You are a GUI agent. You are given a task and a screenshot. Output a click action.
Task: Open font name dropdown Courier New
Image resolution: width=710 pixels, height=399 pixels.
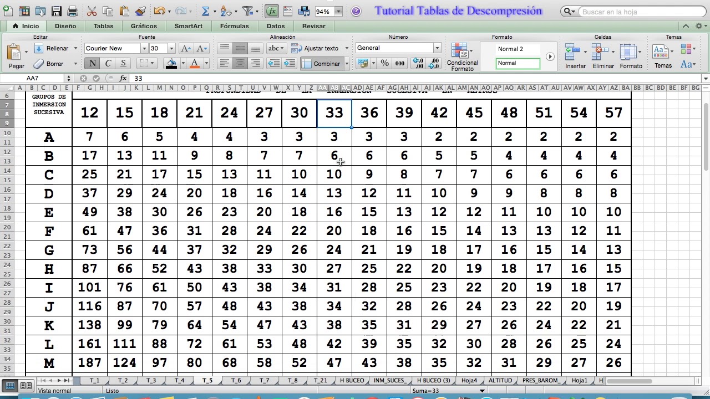[144, 48]
